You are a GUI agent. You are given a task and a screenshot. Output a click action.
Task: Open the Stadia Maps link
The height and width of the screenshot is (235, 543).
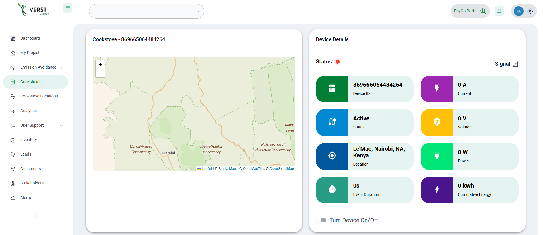tap(228, 169)
